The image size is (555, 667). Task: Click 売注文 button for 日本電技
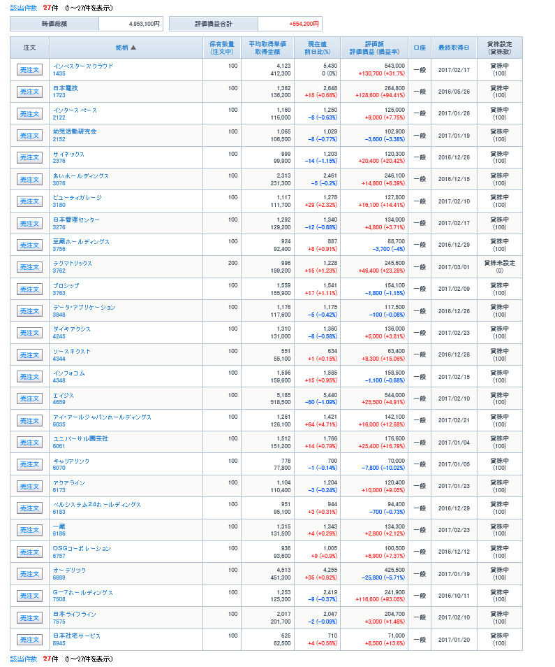tap(29, 92)
